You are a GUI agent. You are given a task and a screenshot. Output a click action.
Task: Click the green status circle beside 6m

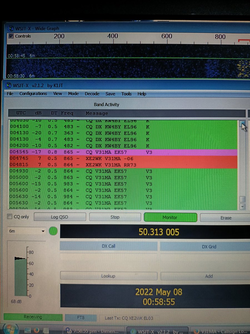(x=53, y=231)
